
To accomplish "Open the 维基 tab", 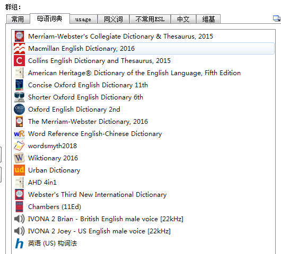I will click(208, 19).
